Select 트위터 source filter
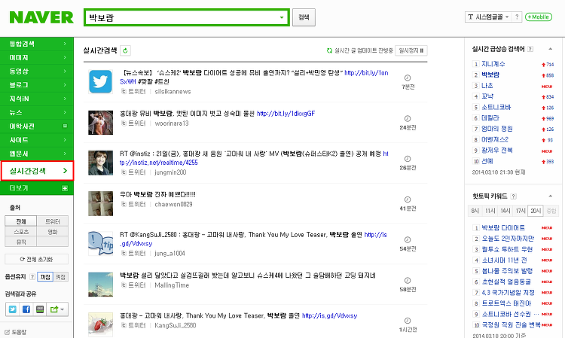The image size is (565, 338). [53, 221]
